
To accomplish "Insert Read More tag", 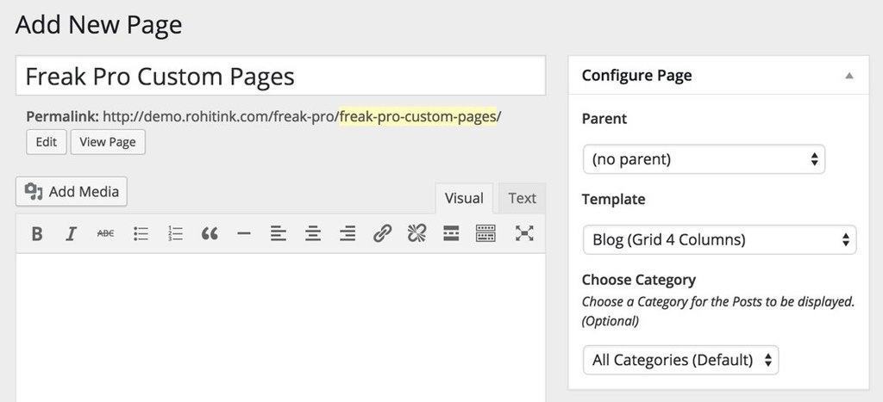I will coord(451,233).
